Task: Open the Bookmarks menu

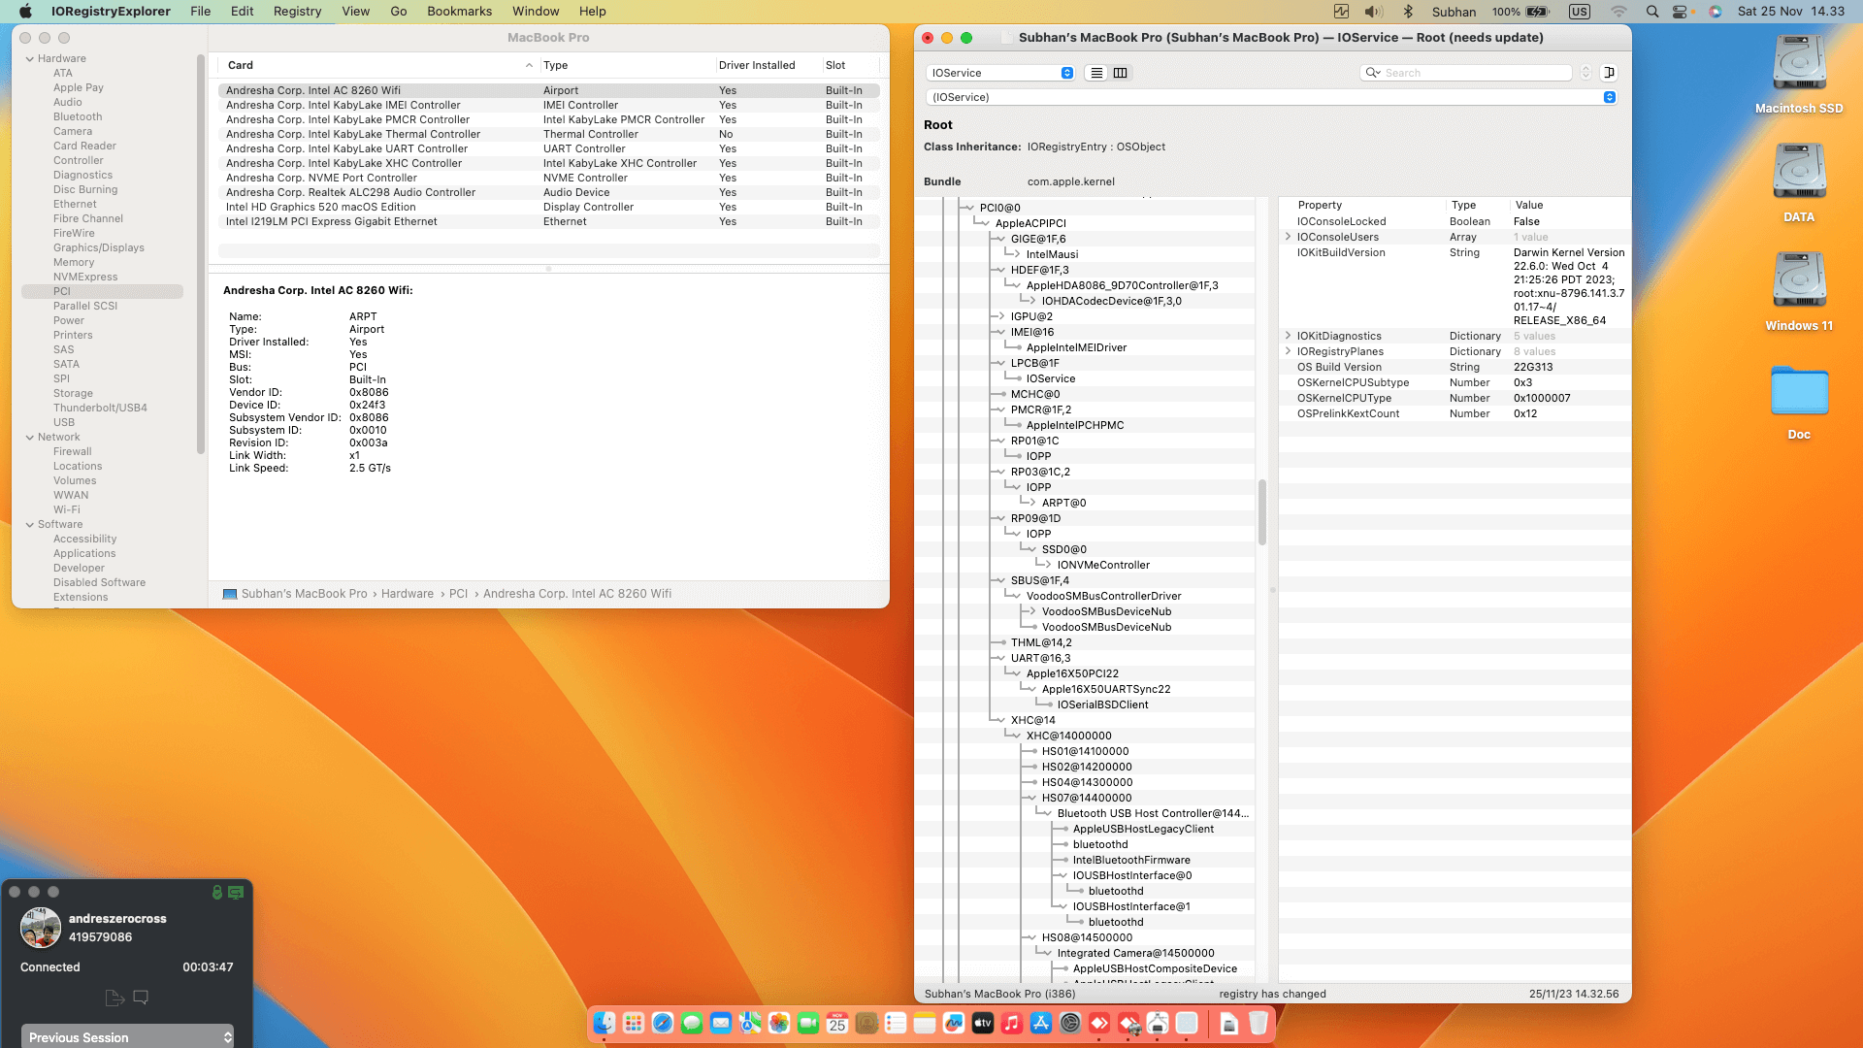Action: tap(459, 12)
